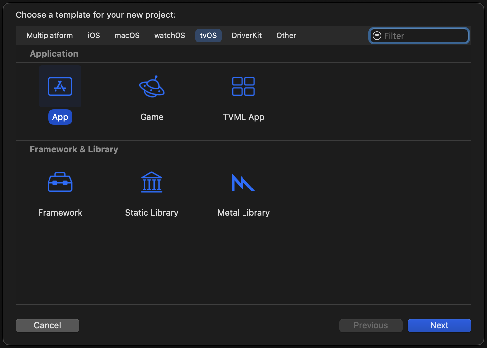Choose the Static Library building icon

(152, 182)
